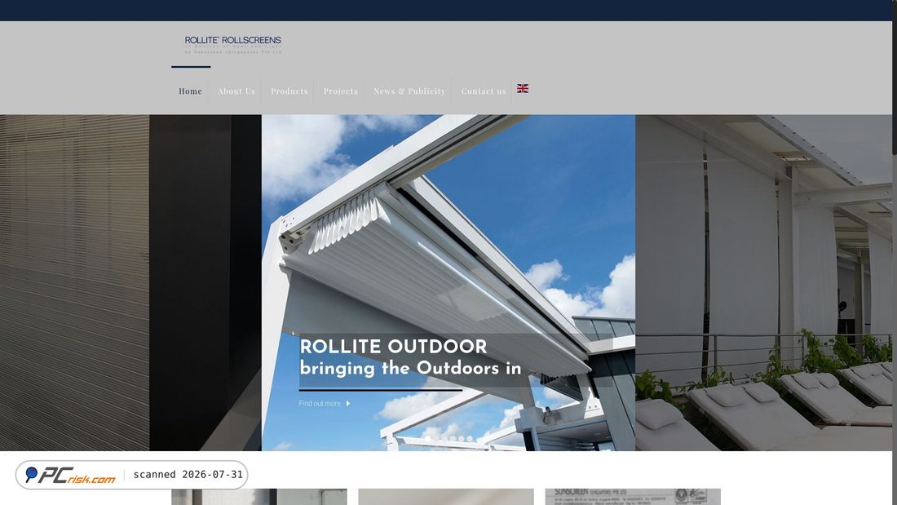Select the last slider pagination dot
897x505 pixels.
click(x=470, y=439)
